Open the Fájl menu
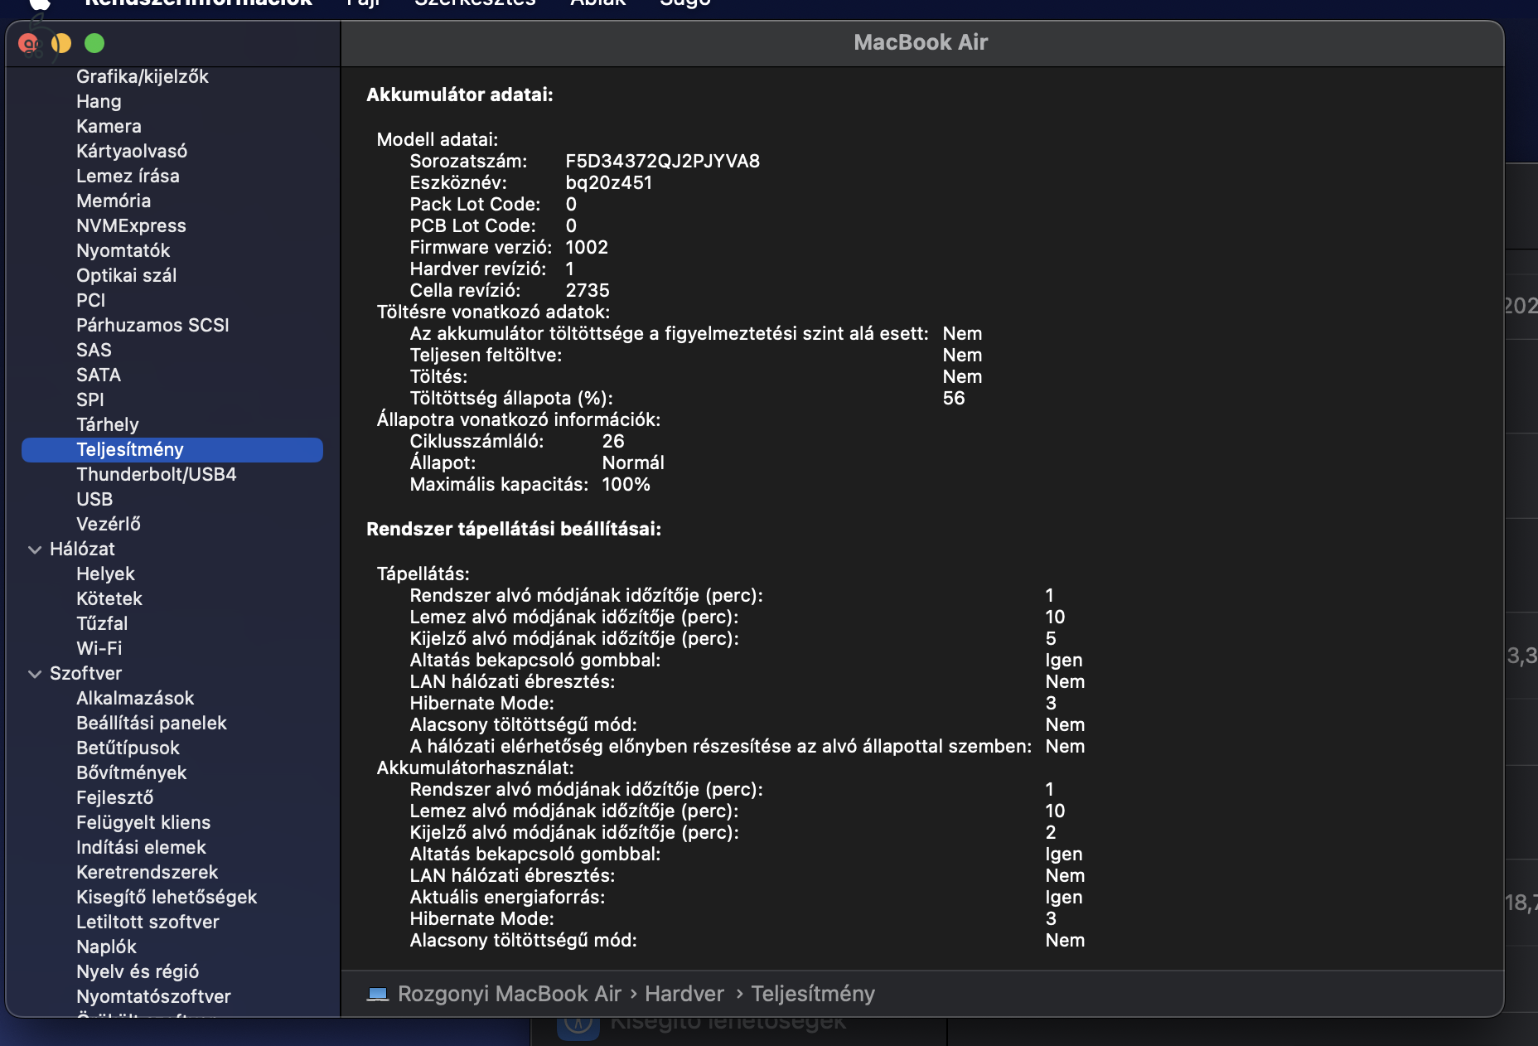 [363, 2]
